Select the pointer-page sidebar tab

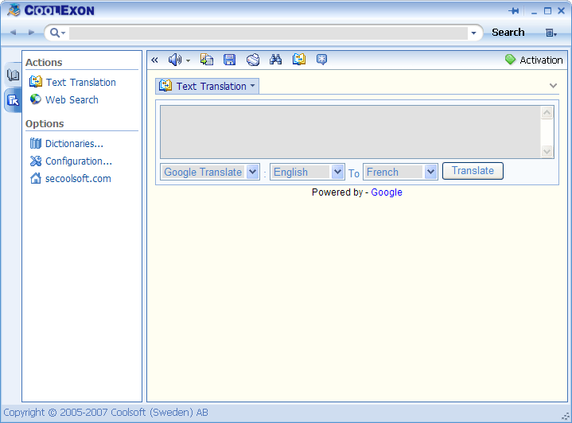[13, 100]
